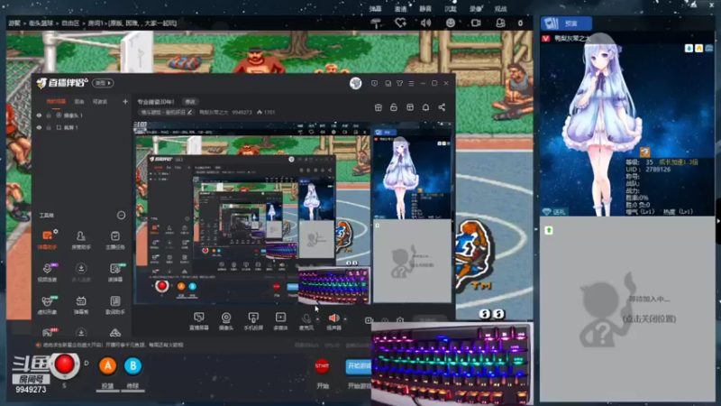Viewport: 721px width, 406px height.
Task: Switch to the second scene tab
Action: pyautogui.click(x=79, y=101)
